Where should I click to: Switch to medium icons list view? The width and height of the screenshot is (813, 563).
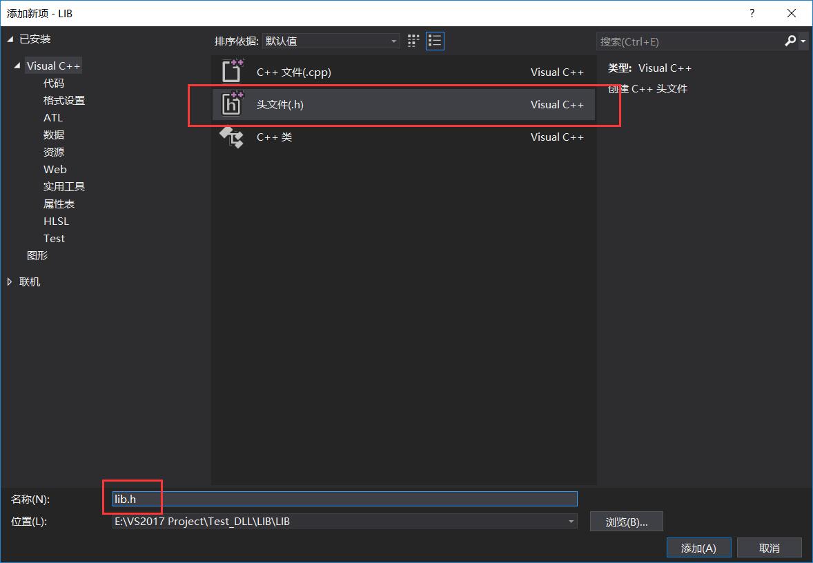[x=435, y=41]
